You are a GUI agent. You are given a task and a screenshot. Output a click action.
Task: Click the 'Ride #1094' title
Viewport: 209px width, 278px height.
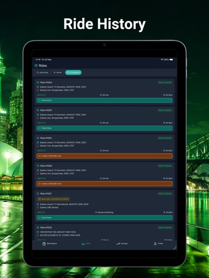pyautogui.click(x=46, y=82)
